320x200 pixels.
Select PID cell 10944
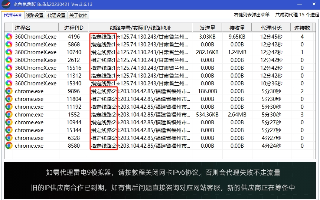(74, 122)
